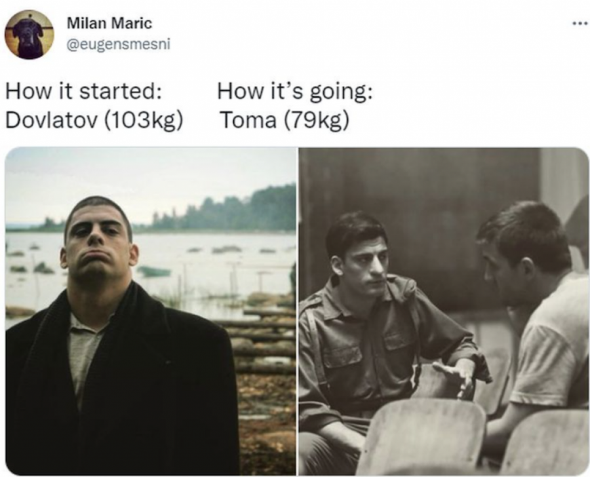The image size is (590, 477).
Task: Click the man in the military shirt
Action: point(380,331)
